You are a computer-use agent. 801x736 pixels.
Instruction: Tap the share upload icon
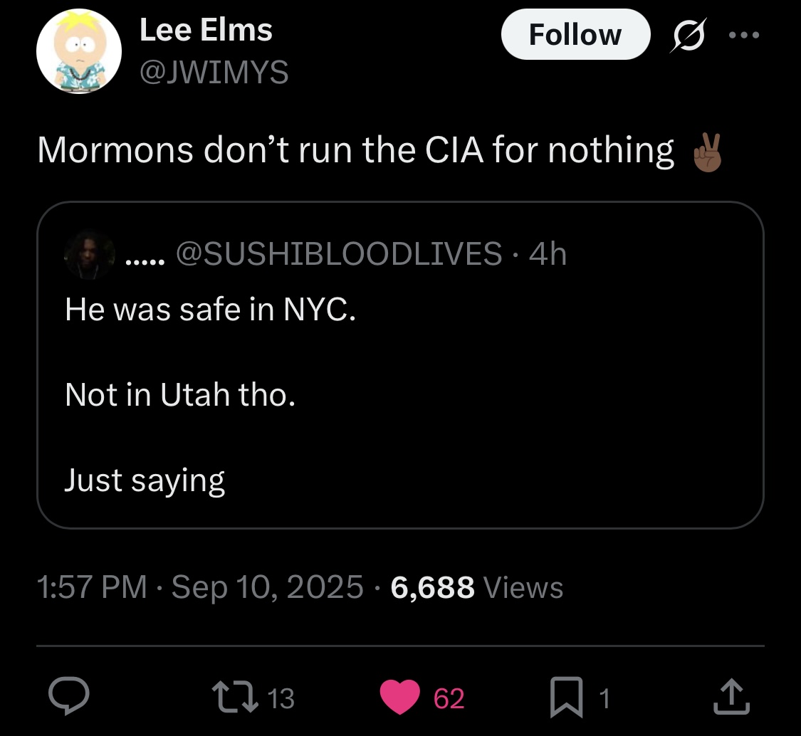point(732,698)
